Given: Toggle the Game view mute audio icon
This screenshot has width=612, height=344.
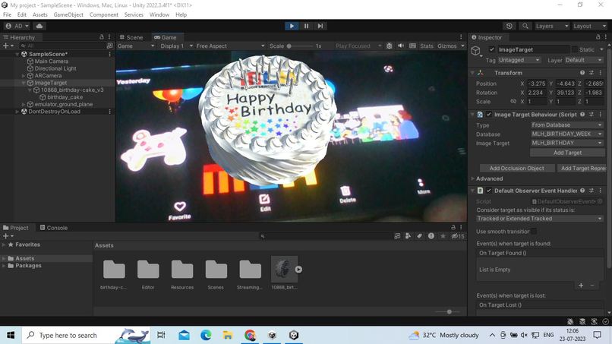Looking at the screenshot, I should (401, 46).
